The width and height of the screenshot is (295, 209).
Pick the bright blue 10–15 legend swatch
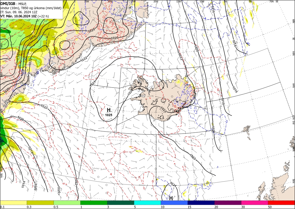[x=174, y=203]
